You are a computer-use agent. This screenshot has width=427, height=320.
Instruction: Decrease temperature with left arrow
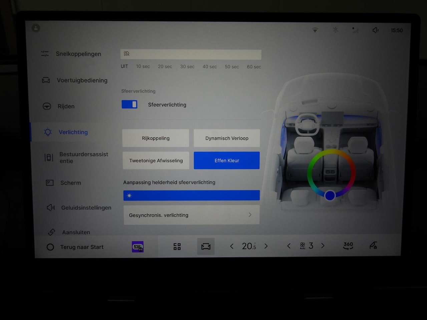coord(232,246)
